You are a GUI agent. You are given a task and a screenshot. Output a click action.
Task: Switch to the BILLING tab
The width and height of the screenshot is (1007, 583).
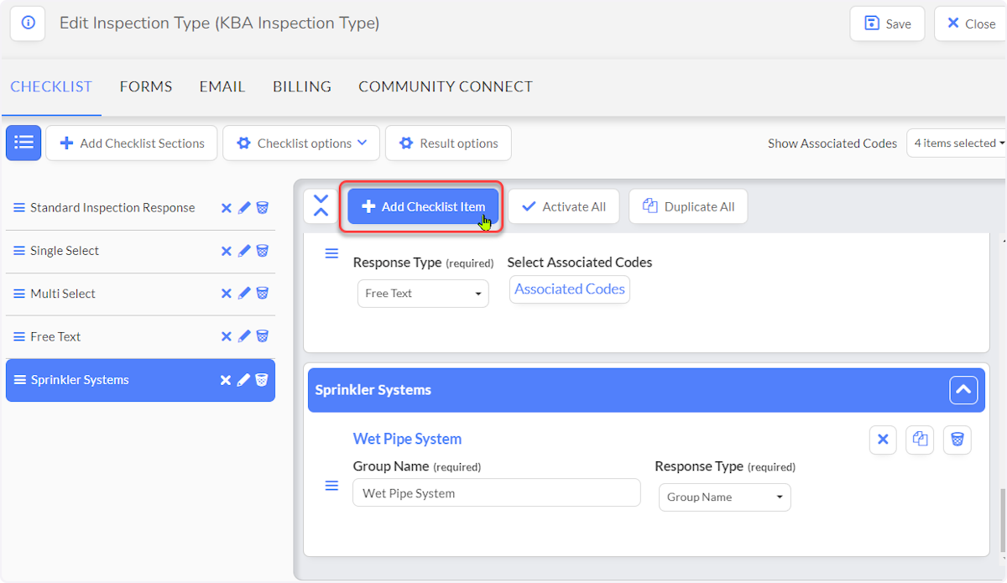302,86
